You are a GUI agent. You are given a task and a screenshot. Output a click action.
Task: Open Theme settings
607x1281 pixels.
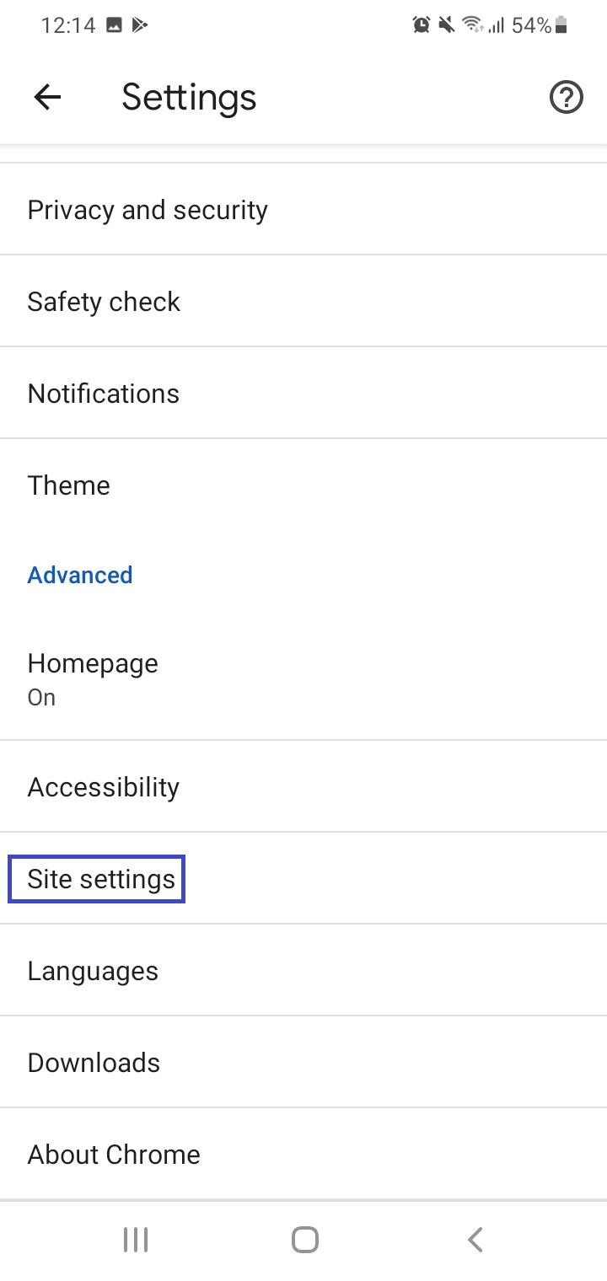[x=303, y=485]
